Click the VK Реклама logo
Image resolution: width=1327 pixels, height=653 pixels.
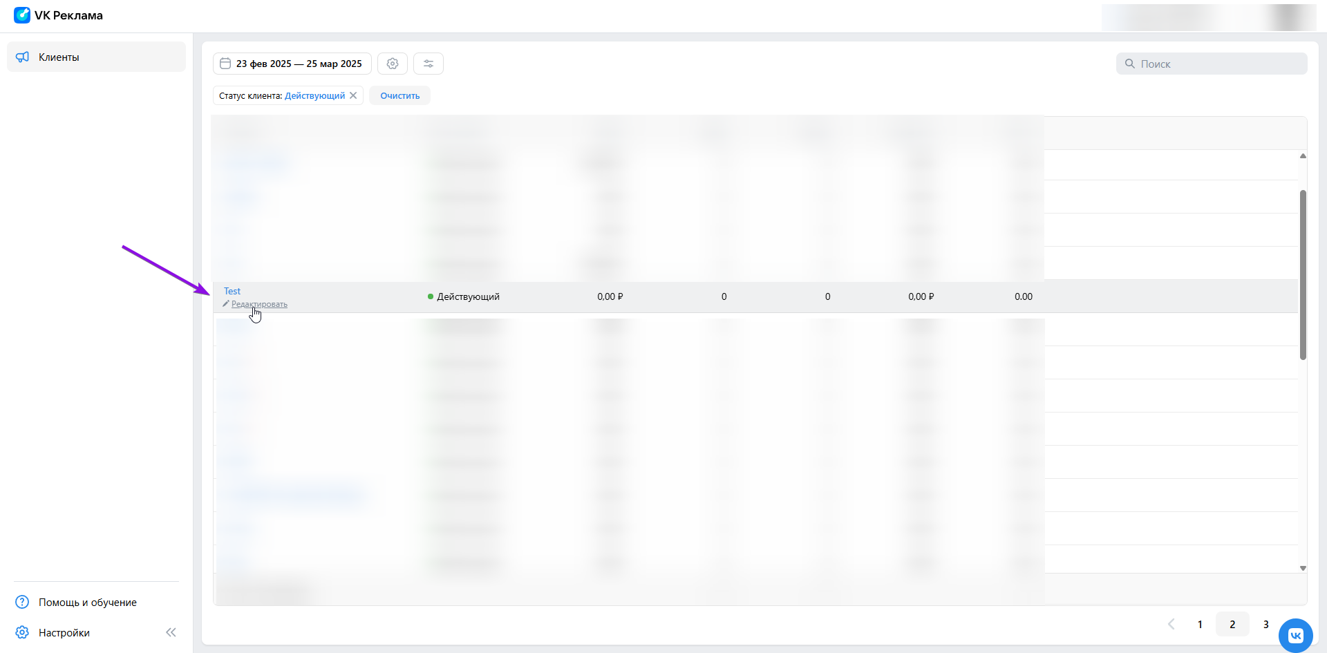[x=59, y=15]
